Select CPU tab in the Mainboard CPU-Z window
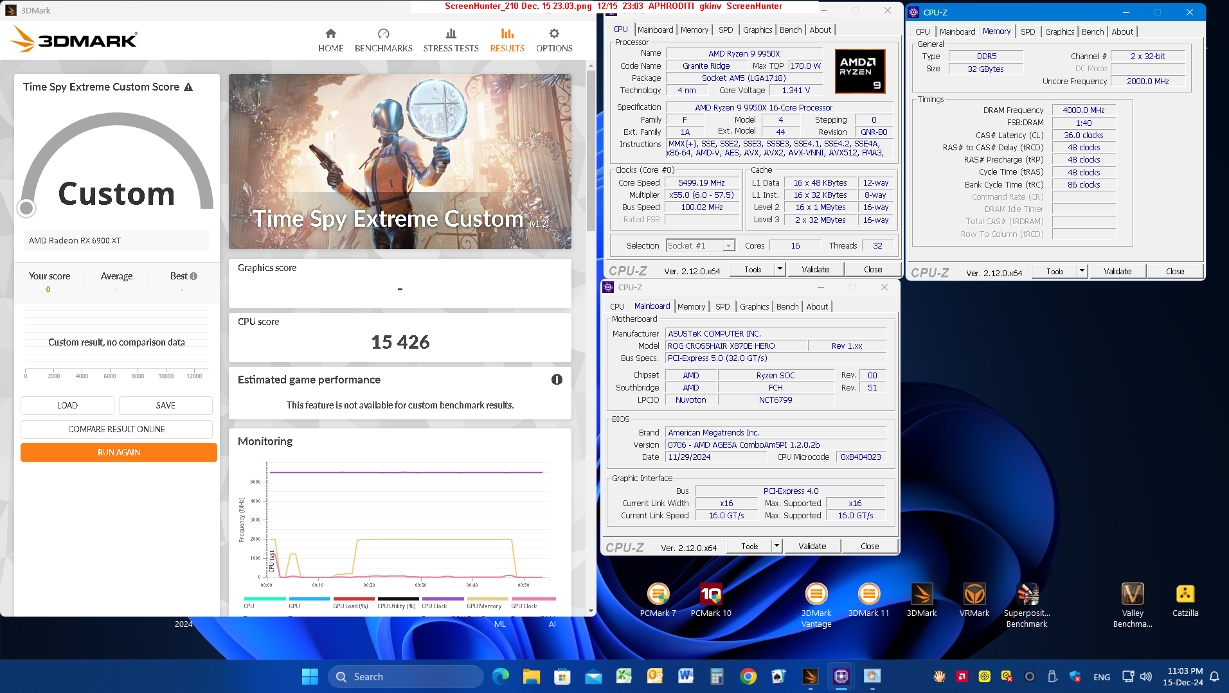The height and width of the screenshot is (693, 1229). click(x=617, y=306)
